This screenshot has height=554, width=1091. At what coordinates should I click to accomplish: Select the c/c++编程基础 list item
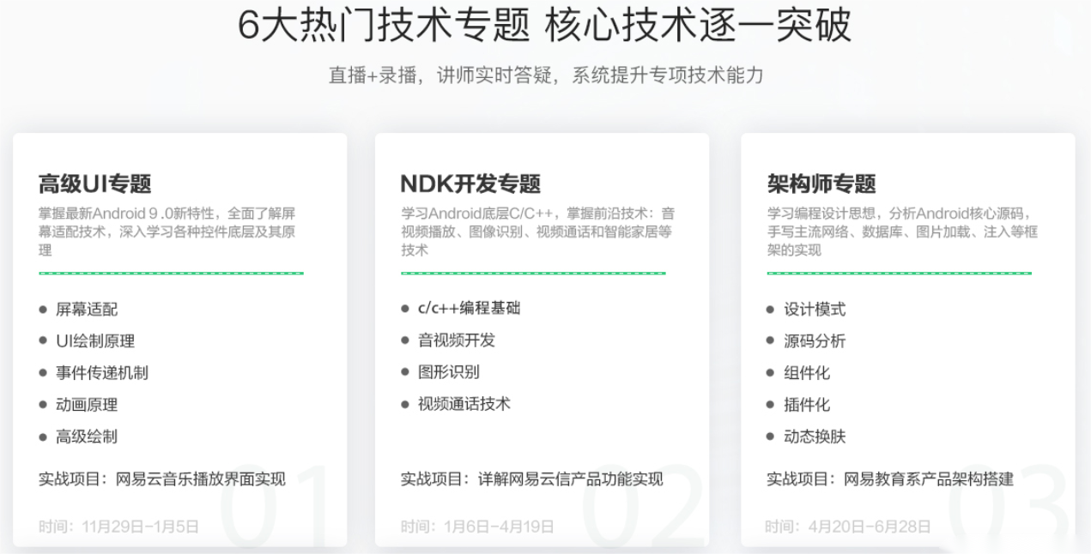point(469,309)
